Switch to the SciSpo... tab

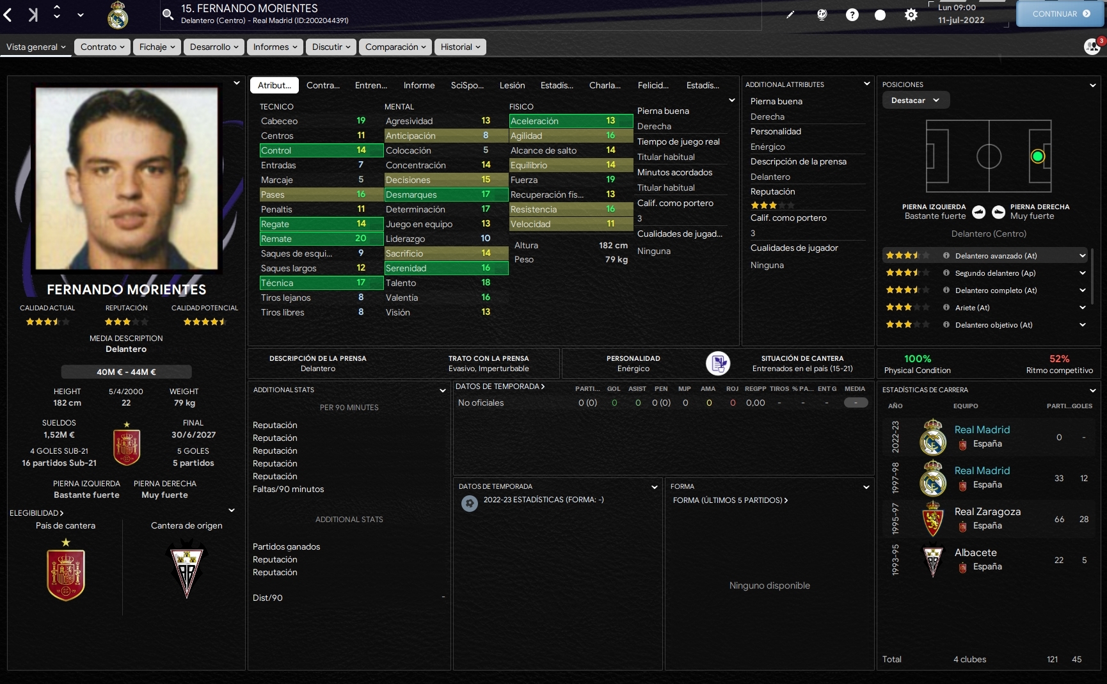click(467, 86)
